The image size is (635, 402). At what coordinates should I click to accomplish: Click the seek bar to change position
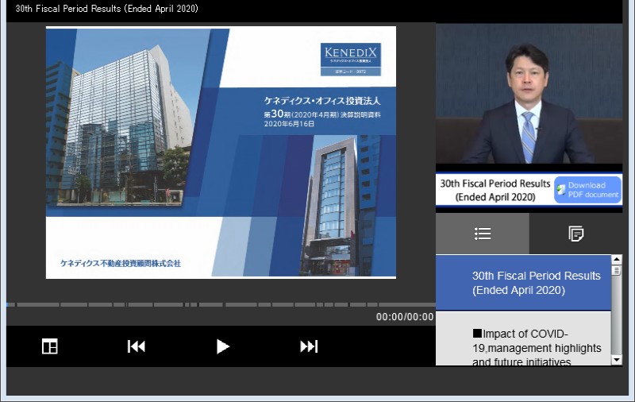point(221,304)
